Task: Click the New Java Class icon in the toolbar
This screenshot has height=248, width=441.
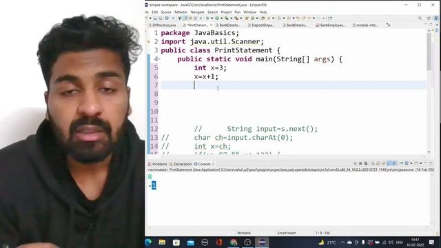Action: point(253,19)
